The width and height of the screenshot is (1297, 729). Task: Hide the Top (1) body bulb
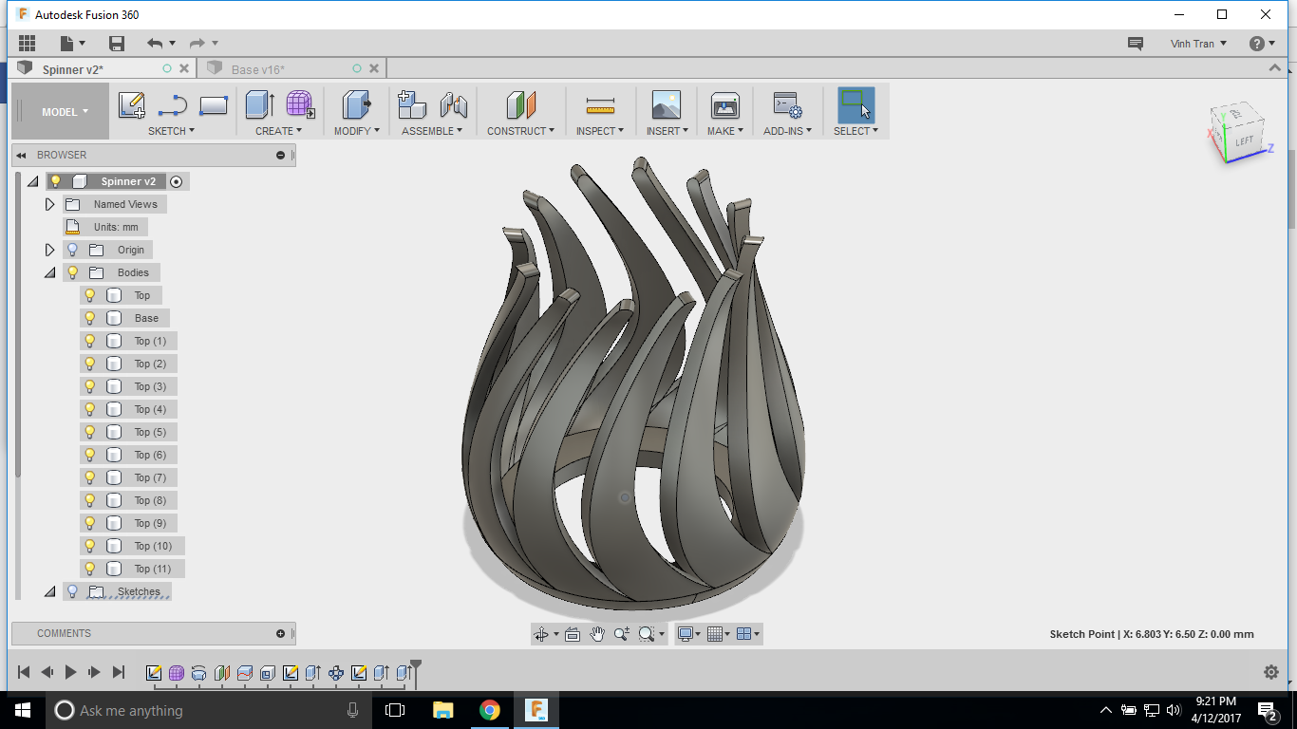click(x=90, y=341)
